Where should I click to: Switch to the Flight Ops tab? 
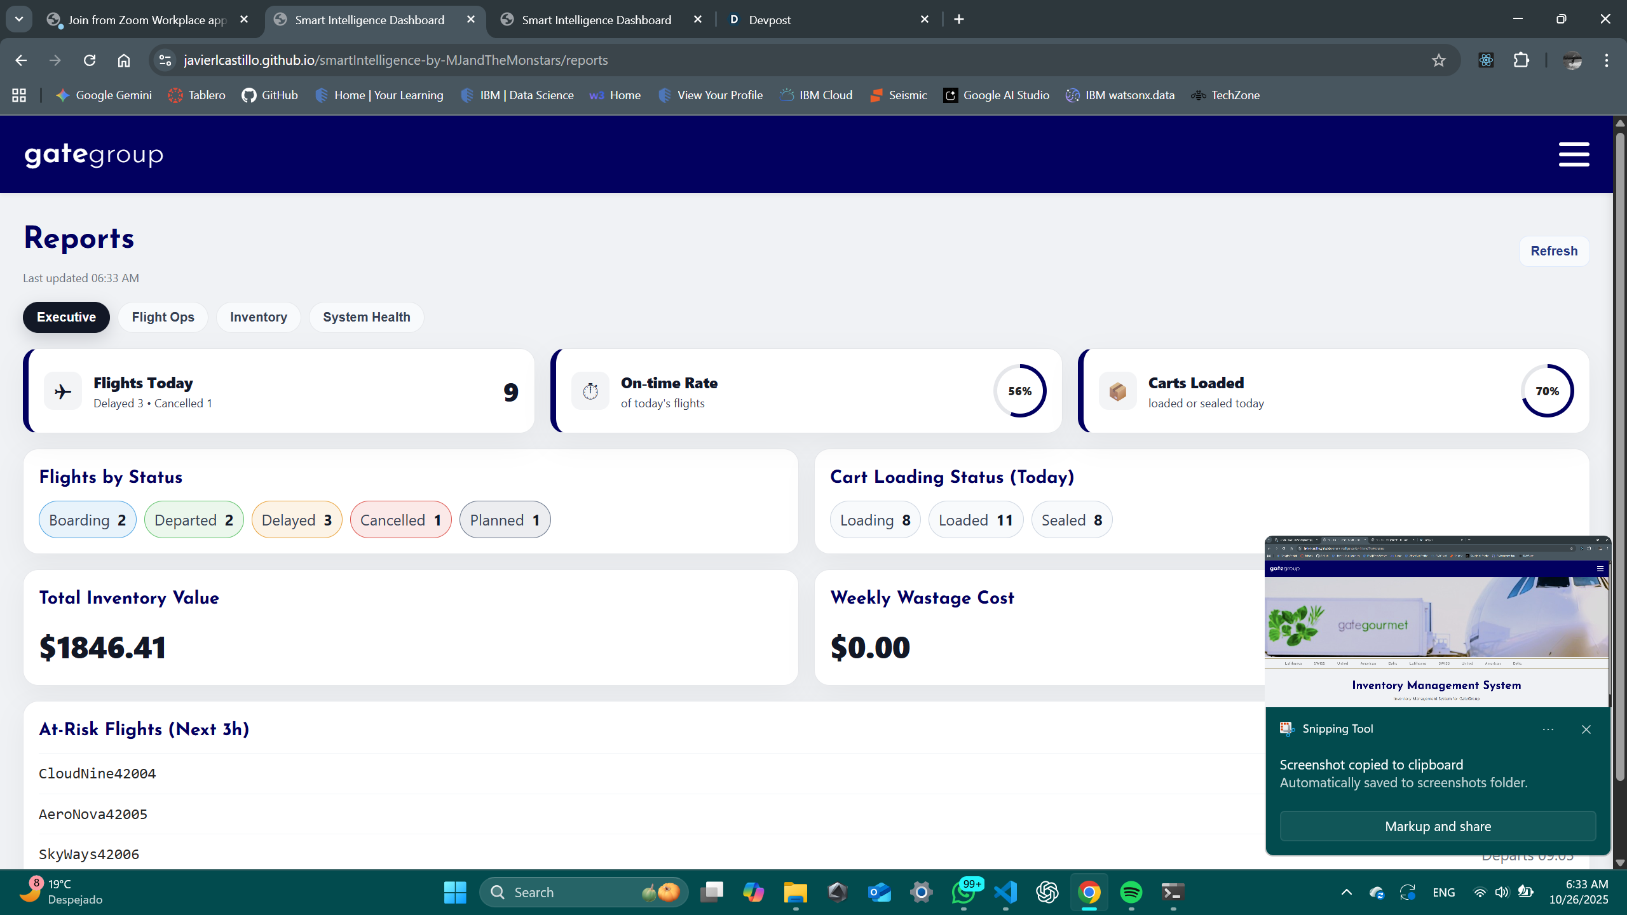tap(163, 317)
